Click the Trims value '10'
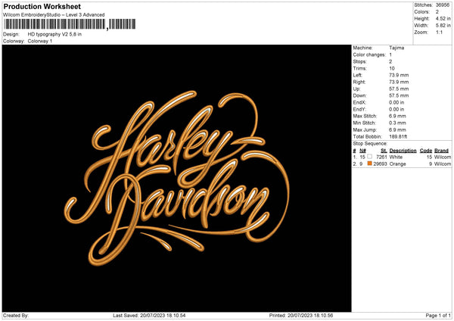 (392, 68)
